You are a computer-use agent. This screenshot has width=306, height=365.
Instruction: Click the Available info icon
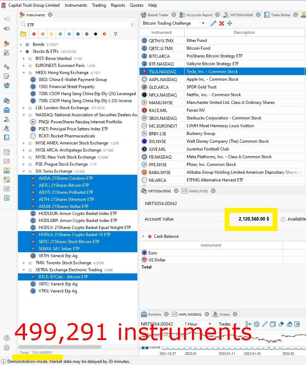pyautogui.click(x=283, y=219)
